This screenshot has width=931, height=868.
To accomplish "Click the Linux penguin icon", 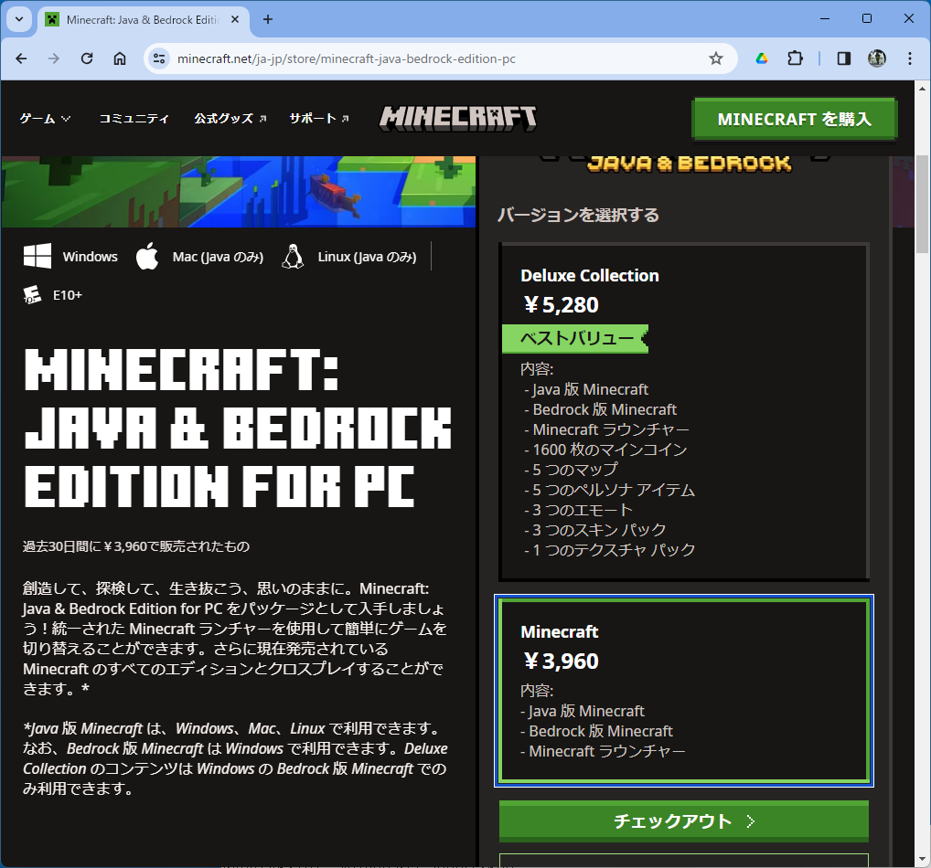I will coord(293,257).
